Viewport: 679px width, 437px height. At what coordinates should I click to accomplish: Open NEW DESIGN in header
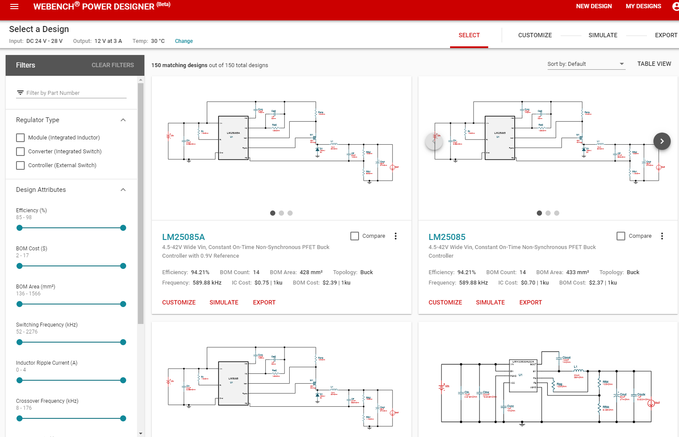594,6
